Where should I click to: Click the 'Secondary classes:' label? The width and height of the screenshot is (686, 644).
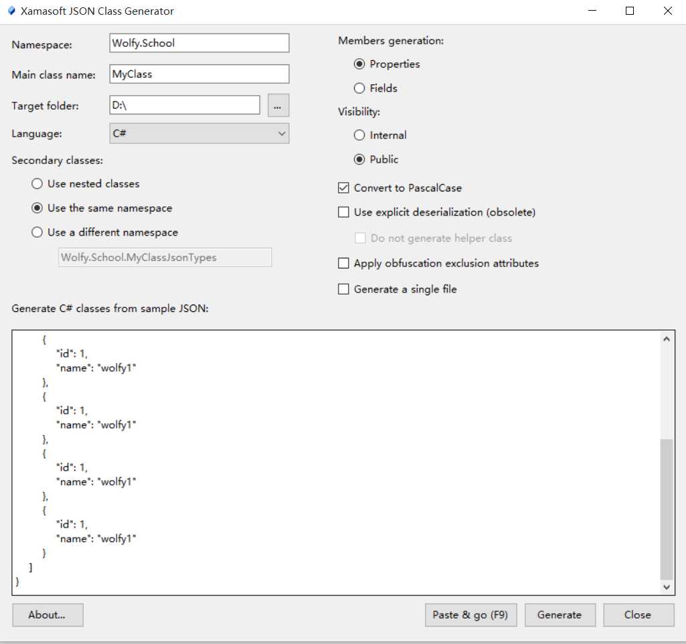pos(58,161)
